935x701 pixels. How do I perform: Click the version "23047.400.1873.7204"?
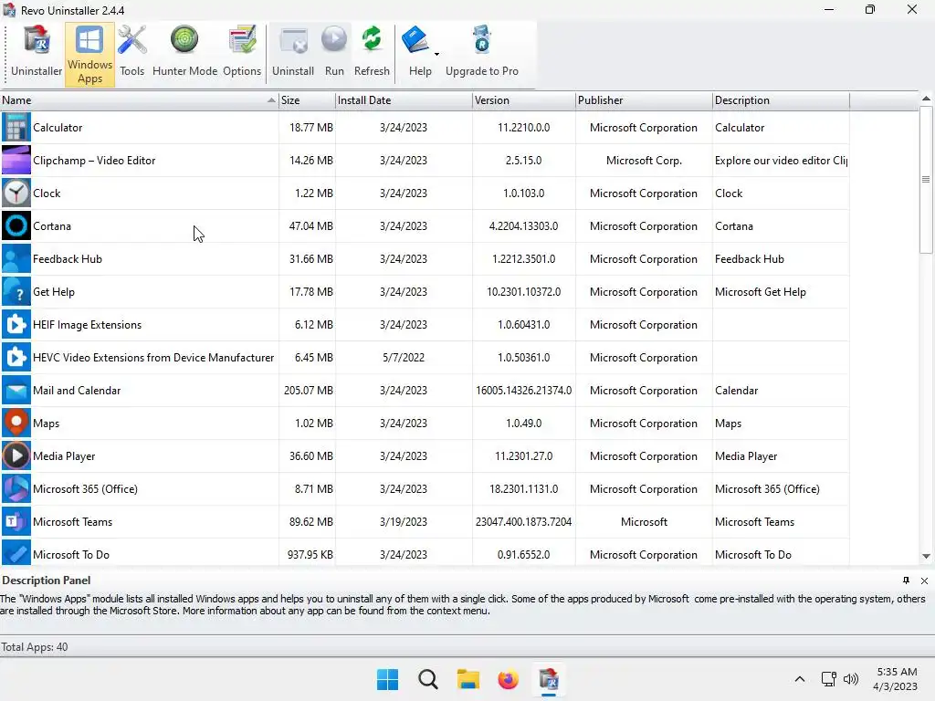(x=523, y=521)
